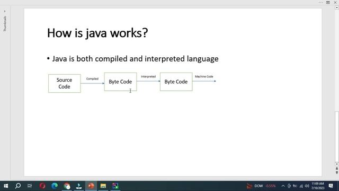Show hidden system tray icons
339x191 pixels.
(x=283, y=186)
